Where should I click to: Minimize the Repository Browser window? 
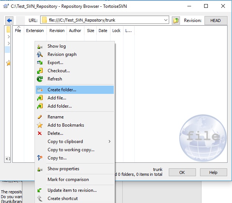tap(189, 6)
